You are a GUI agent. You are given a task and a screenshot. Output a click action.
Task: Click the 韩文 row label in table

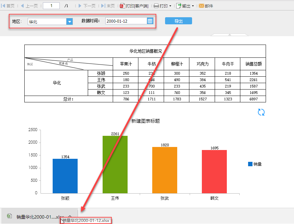pos(101,93)
